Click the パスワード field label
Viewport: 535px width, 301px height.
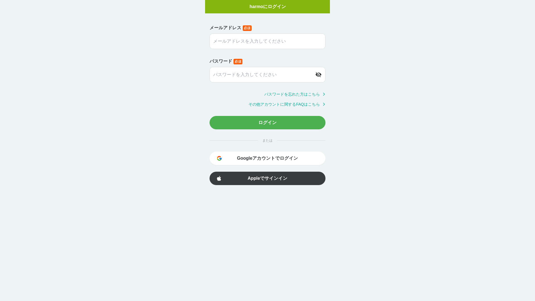(221, 61)
